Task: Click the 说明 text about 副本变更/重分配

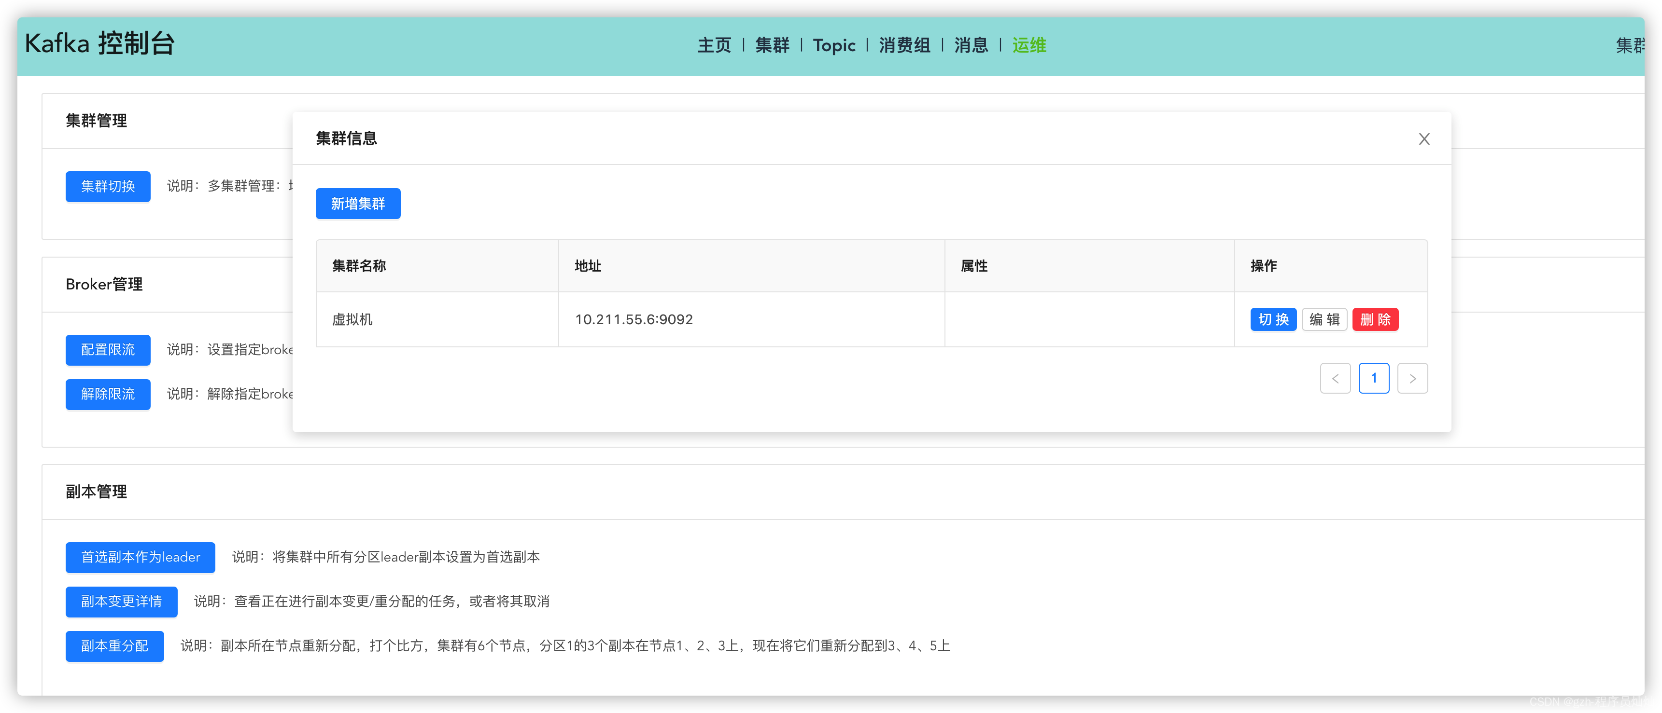Action: click(x=372, y=602)
